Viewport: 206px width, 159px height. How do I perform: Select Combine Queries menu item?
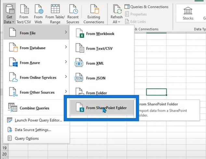click(34, 108)
